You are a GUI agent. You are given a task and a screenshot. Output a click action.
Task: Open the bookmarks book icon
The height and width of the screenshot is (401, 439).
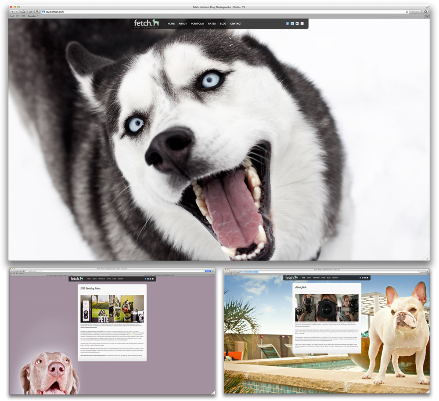18,16
